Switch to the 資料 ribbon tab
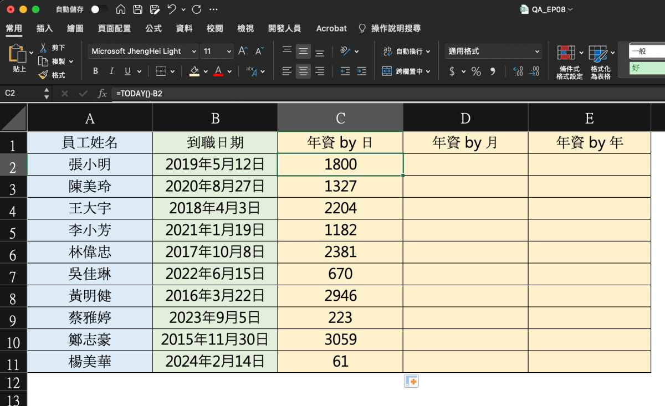Screen dimensions: 665x406 (184, 28)
